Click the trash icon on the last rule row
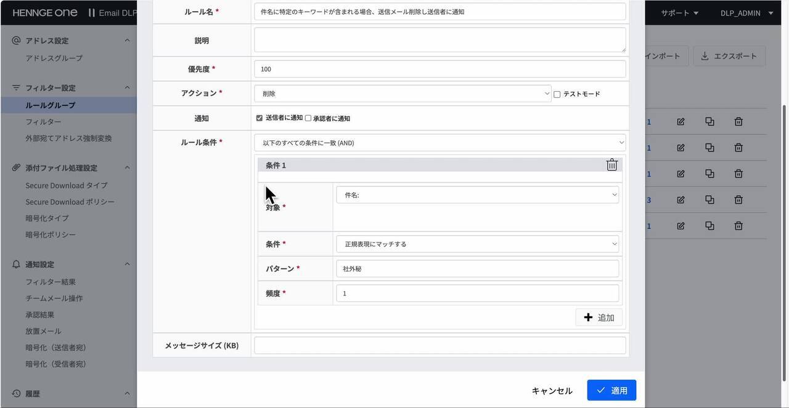 pyautogui.click(x=738, y=225)
